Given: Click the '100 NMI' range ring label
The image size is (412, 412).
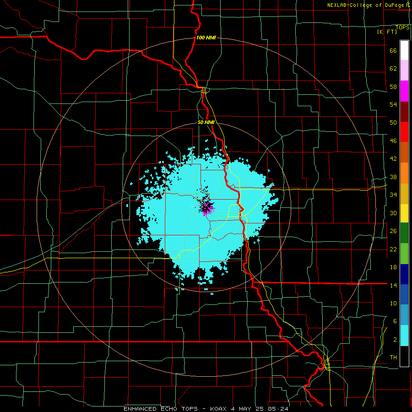Looking at the screenshot, I should pyautogui.click(x=206, y=38).
